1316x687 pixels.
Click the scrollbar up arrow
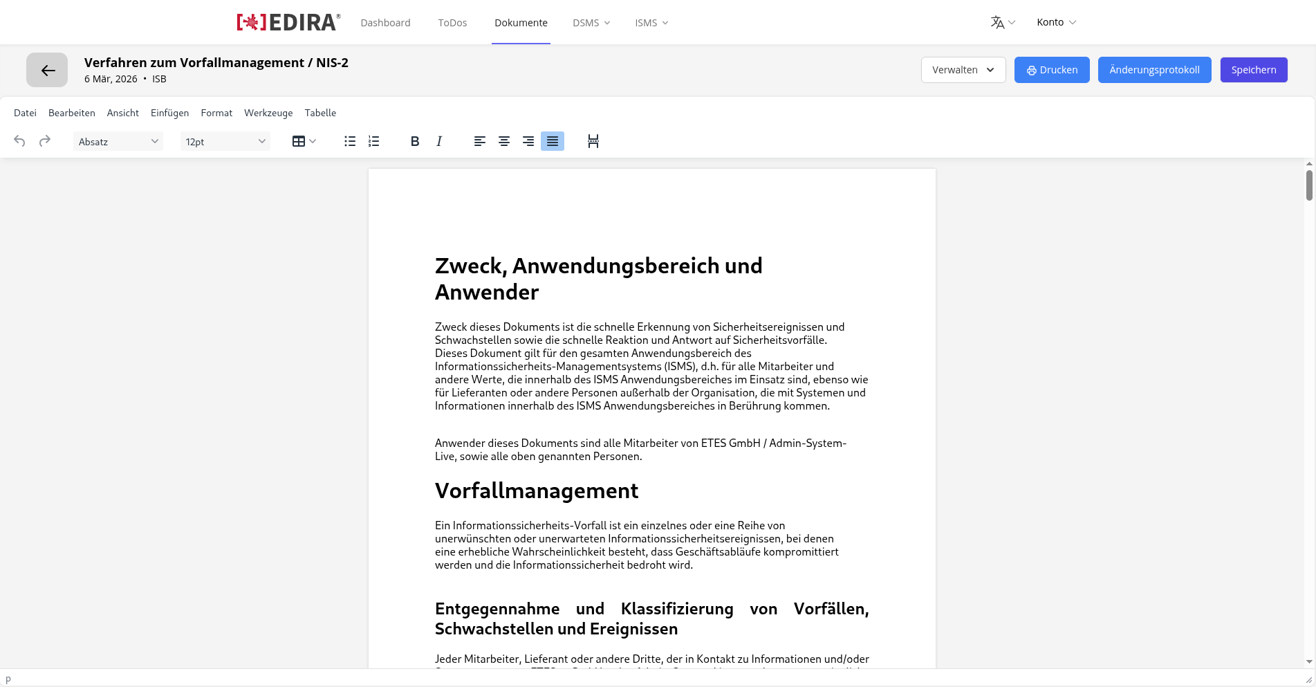tap(1309, 164)
